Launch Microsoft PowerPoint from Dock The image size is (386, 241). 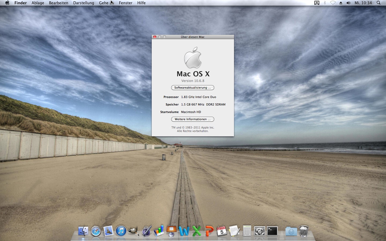pyautogui.click(x=209, y=231)
